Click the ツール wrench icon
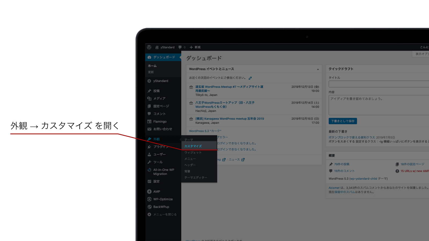Screen dimensions: 429x241 point(149,162)
